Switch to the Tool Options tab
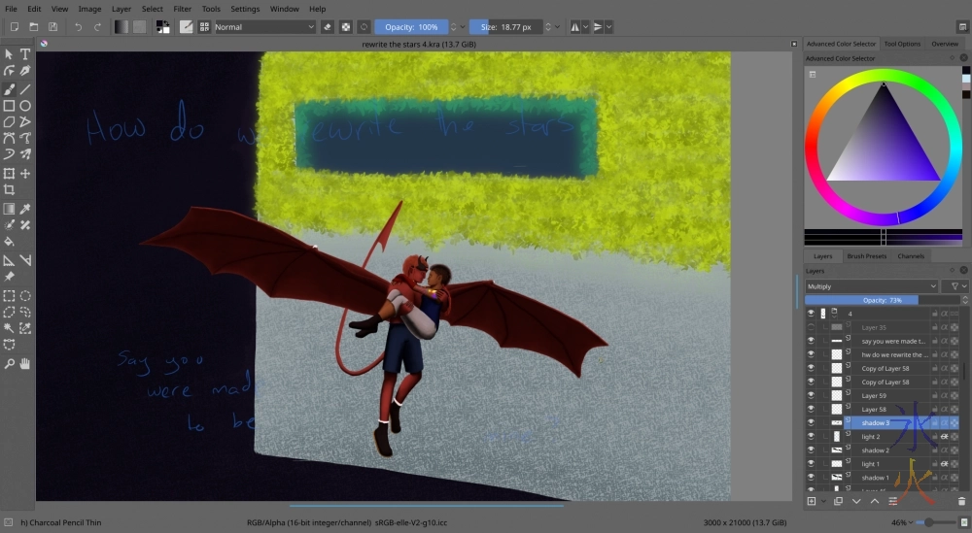Image resolution: width=972 pixels, height=533 pixels. [x=902, y=44]
